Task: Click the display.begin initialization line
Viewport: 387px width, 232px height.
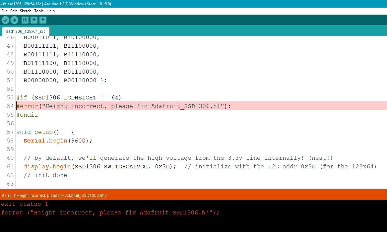Action: 99,166
